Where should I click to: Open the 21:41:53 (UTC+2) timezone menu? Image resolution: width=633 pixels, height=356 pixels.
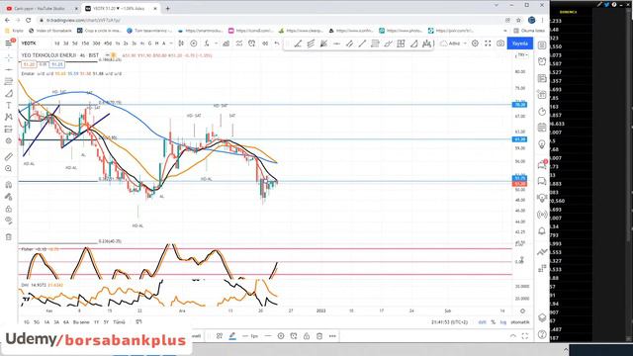449,322
